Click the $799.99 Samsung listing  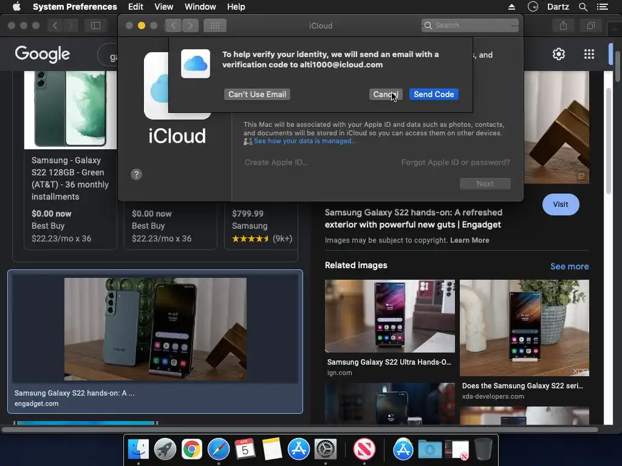[261, 226]
